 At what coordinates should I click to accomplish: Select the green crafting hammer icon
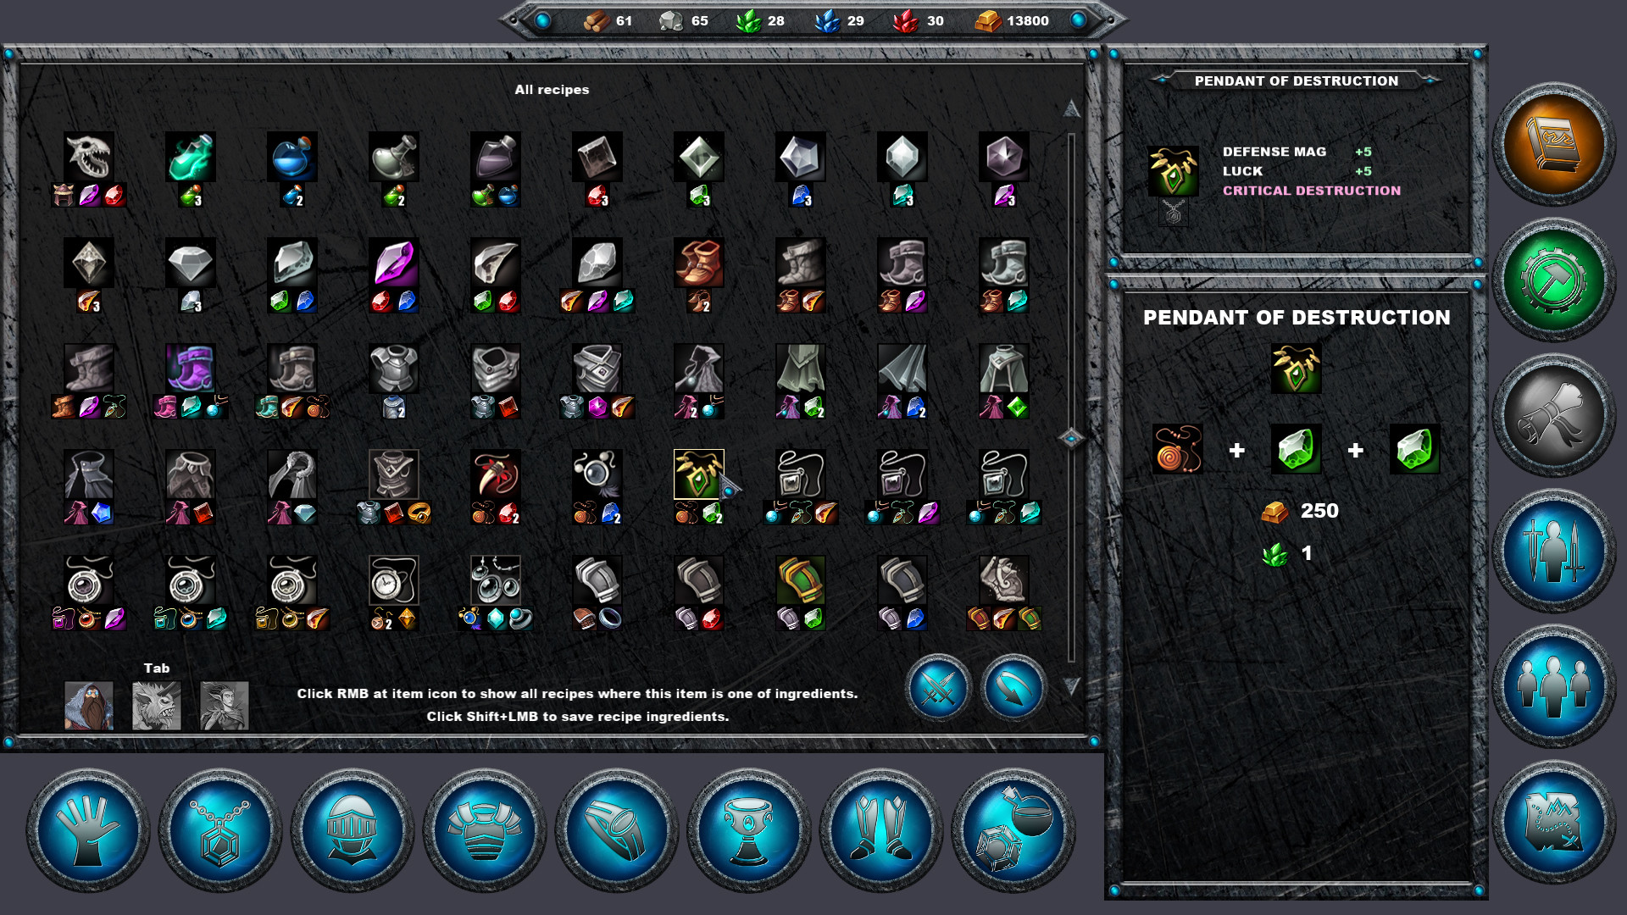click(1556, 280)
